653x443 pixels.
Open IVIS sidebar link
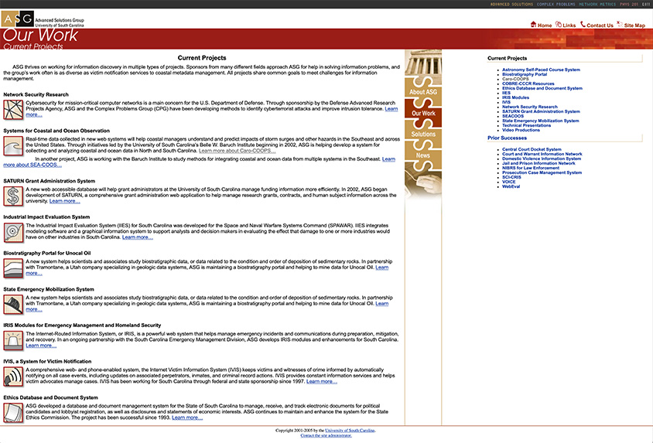tap(506, 102)
